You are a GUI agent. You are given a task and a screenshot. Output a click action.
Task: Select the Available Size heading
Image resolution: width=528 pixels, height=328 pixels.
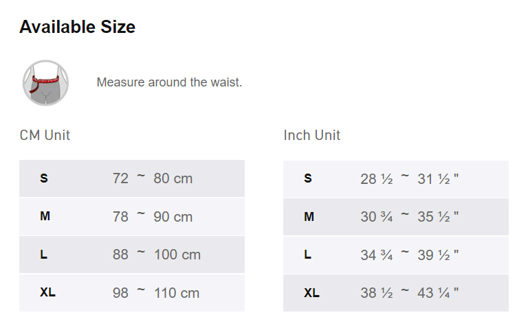coord(77,27)
